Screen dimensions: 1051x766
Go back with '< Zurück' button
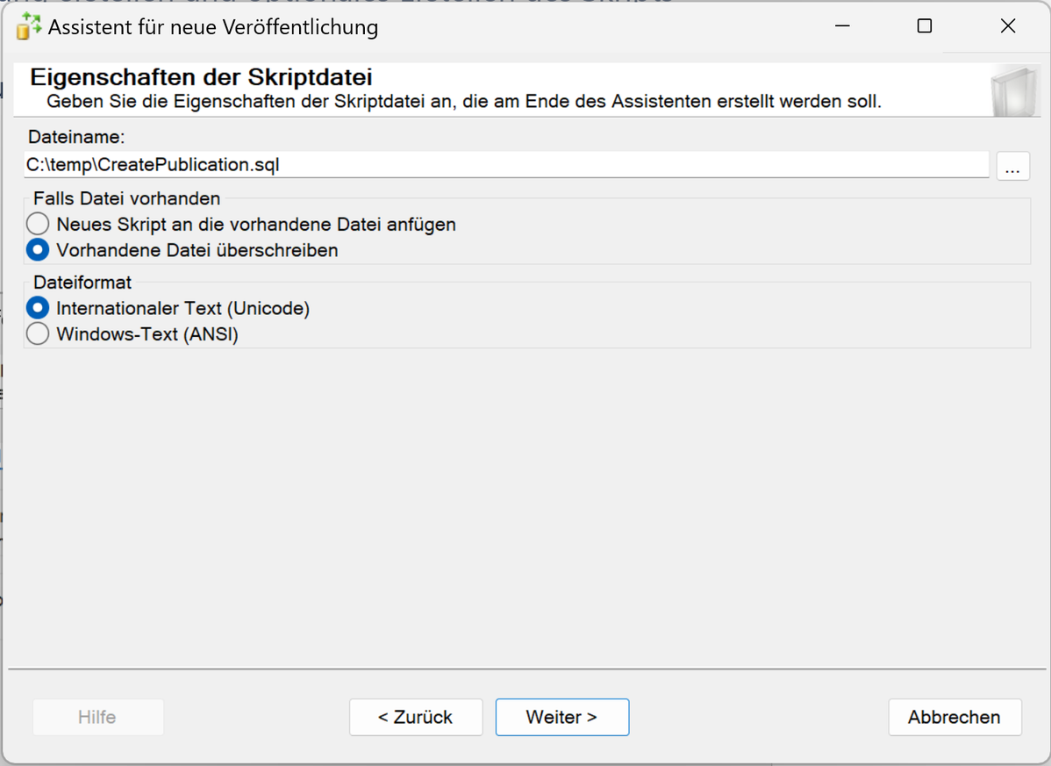(x=416, y=717)
